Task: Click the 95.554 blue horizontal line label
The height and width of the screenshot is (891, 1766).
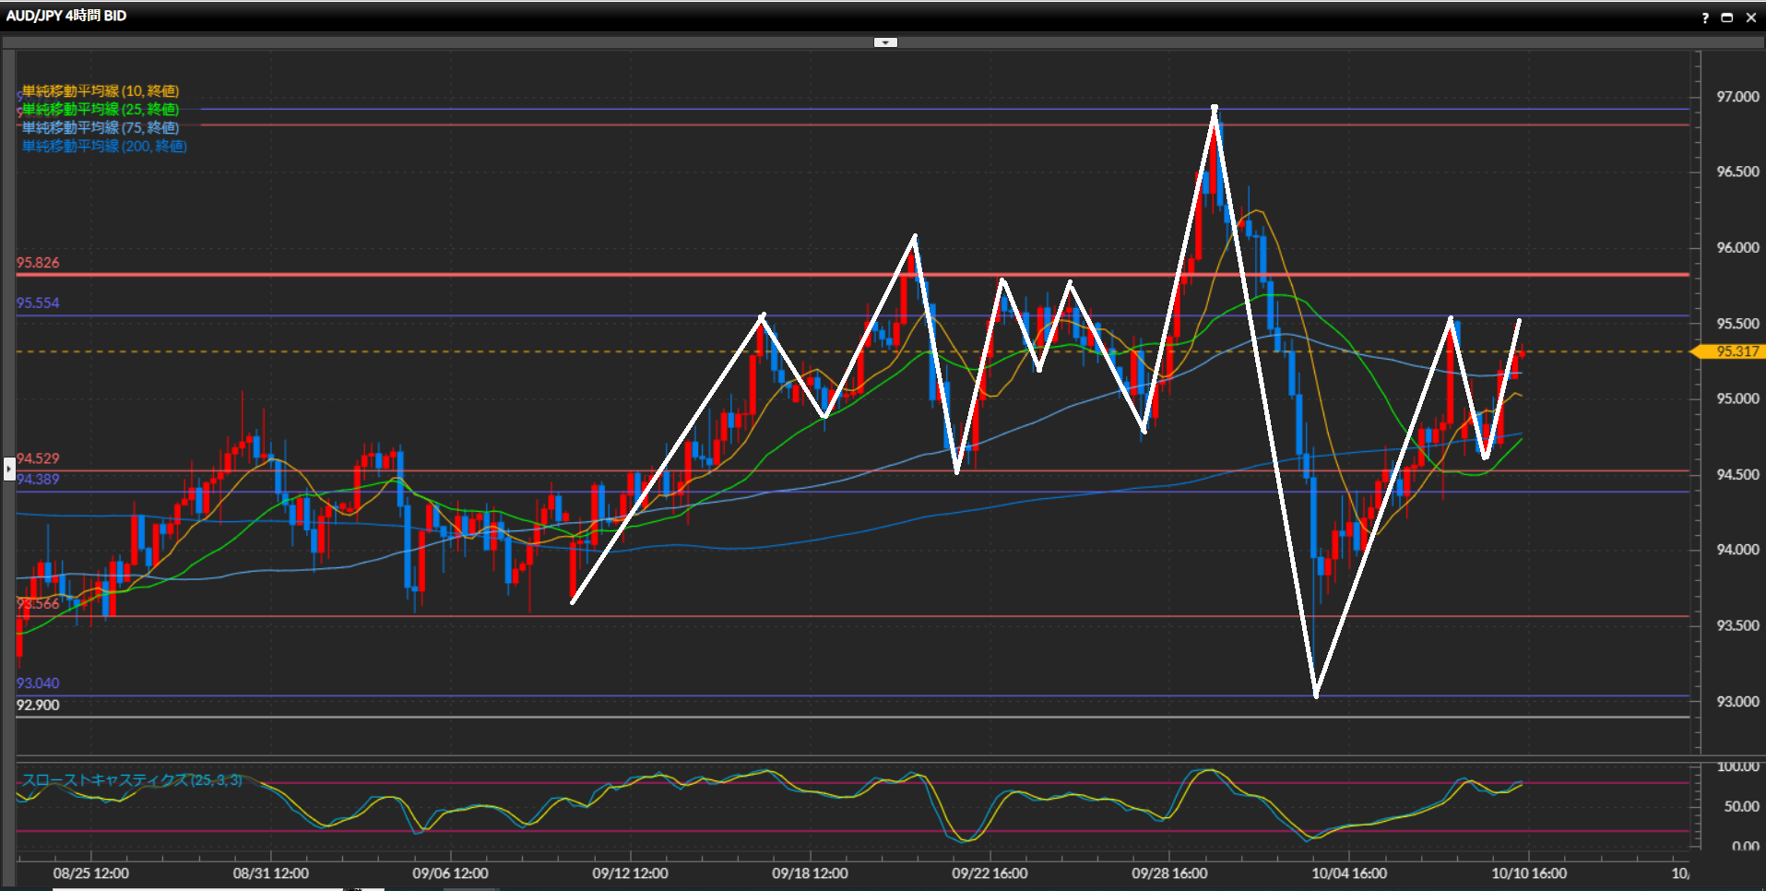Action: (38, 303)
